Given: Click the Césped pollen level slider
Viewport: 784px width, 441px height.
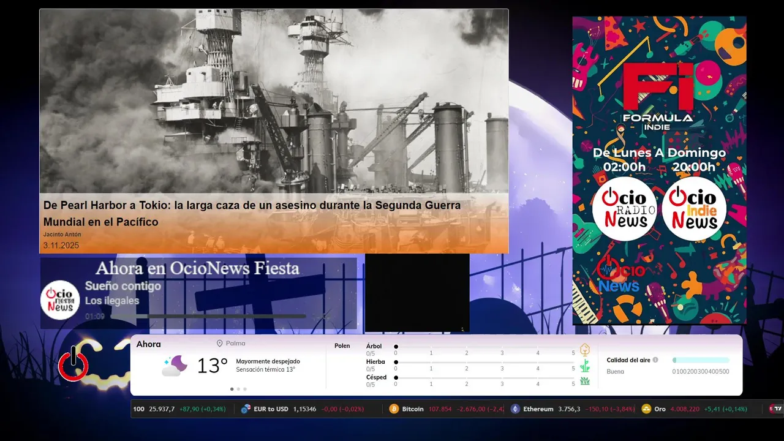Looking at the screenshot, I should [x=484, y=377].
